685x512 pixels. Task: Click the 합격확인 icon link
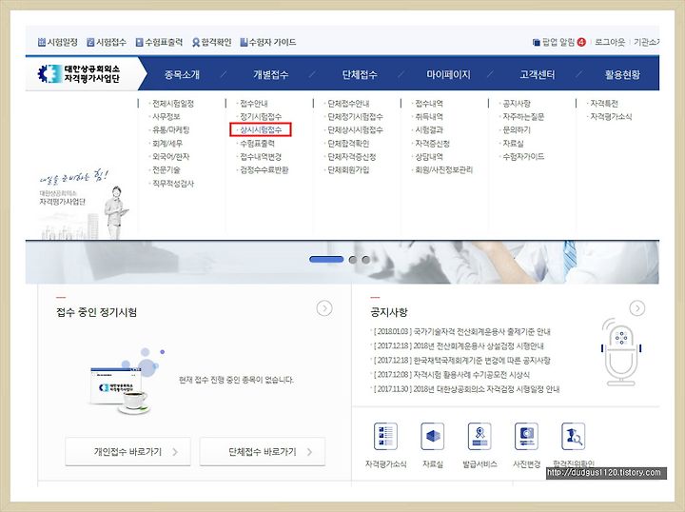point(211,42)
